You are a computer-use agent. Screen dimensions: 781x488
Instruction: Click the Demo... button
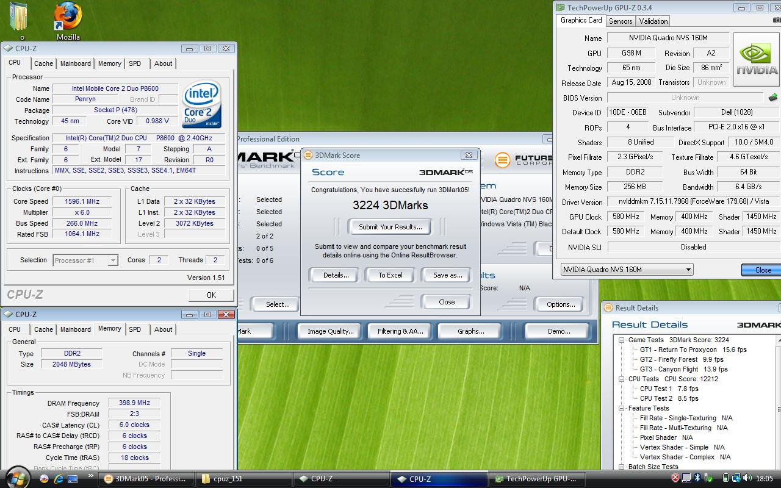pos(559,331)
